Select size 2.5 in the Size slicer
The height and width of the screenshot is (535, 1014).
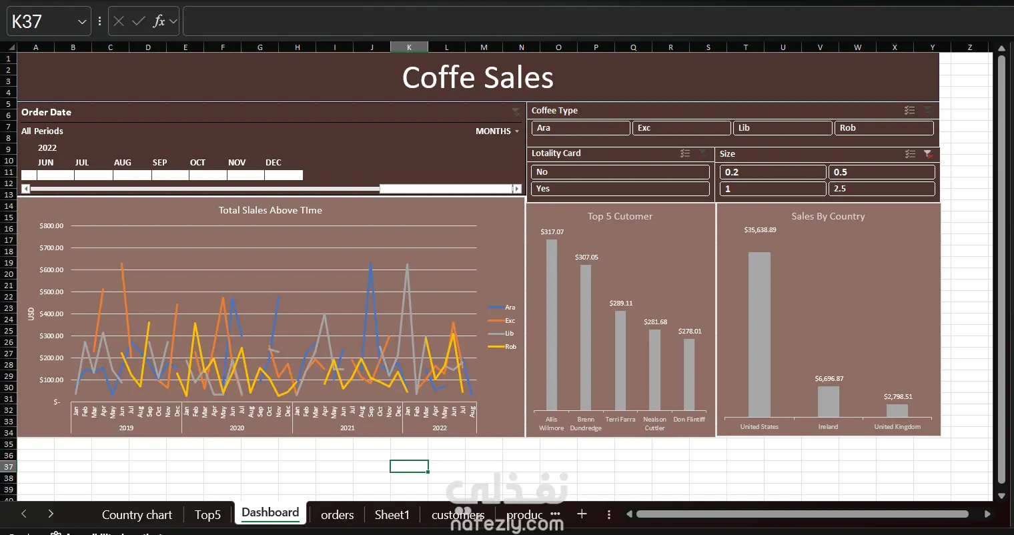[882, 189]
